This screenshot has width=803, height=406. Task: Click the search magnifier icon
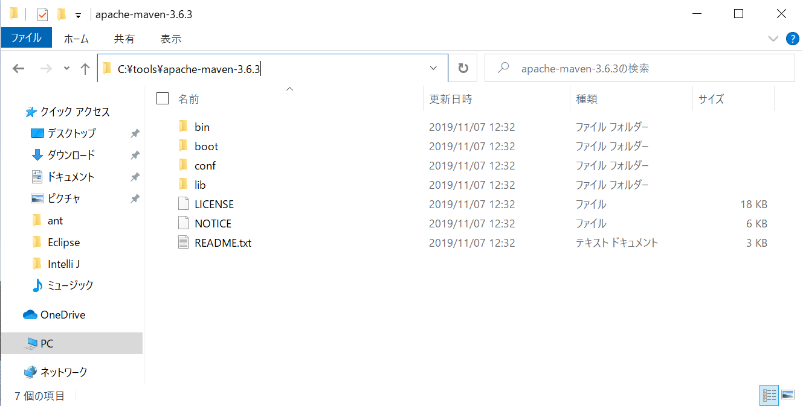[503, 68]
